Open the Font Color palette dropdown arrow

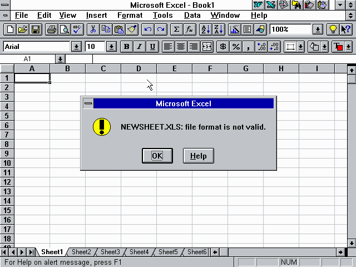(x=349, y=47)
